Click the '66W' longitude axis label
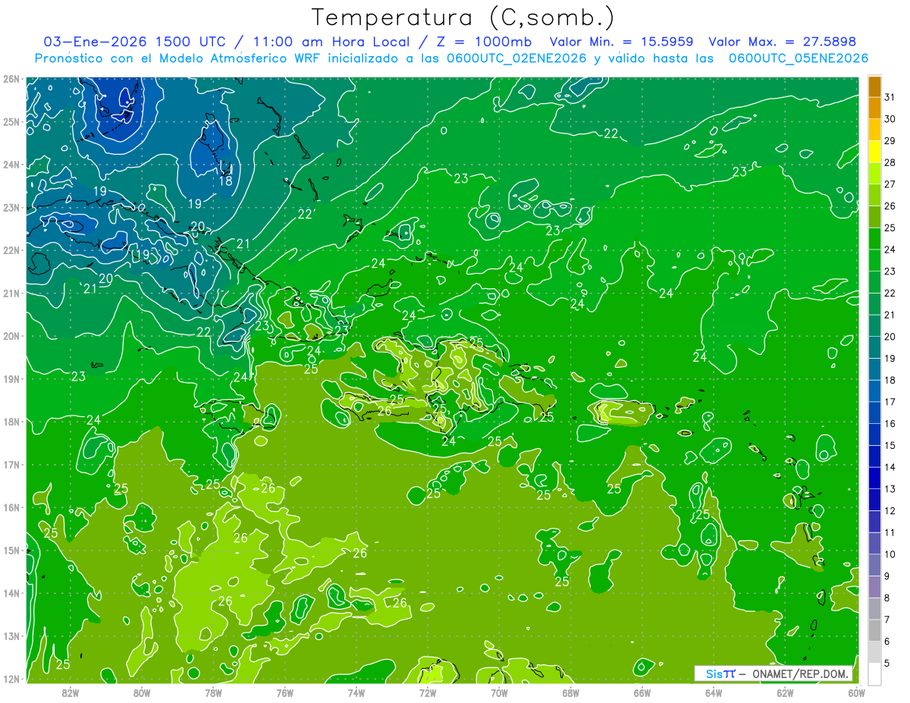This screenshot has width=910, height=703. point(642,692)
